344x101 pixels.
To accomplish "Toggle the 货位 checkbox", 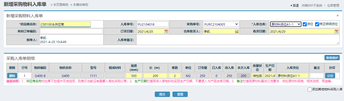I will pyautogui.click(x=305, y=24).
